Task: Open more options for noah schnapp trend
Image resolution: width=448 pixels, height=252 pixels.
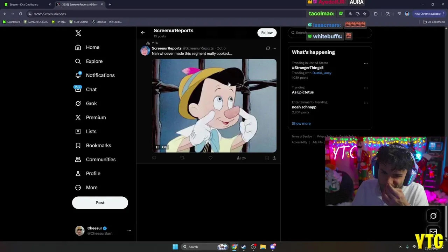Action: [x=366, y=103]
